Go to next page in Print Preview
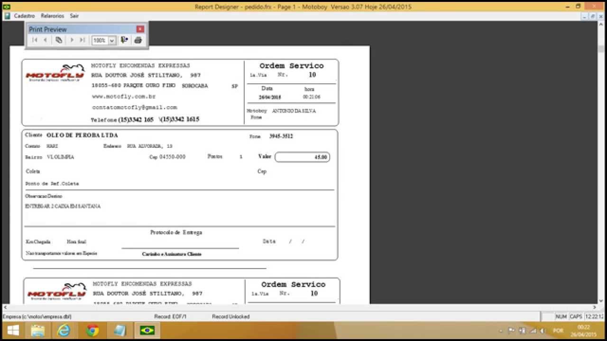Image resolution: width=607 pixels, height=341 pixels. point(72,40)
